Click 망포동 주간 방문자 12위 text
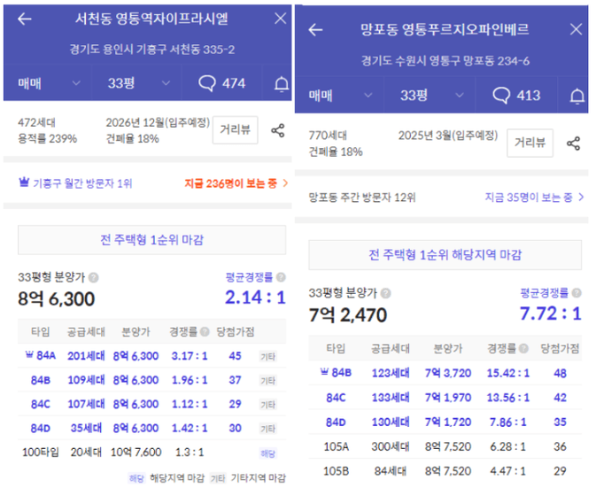 click(x=362, y=198)
